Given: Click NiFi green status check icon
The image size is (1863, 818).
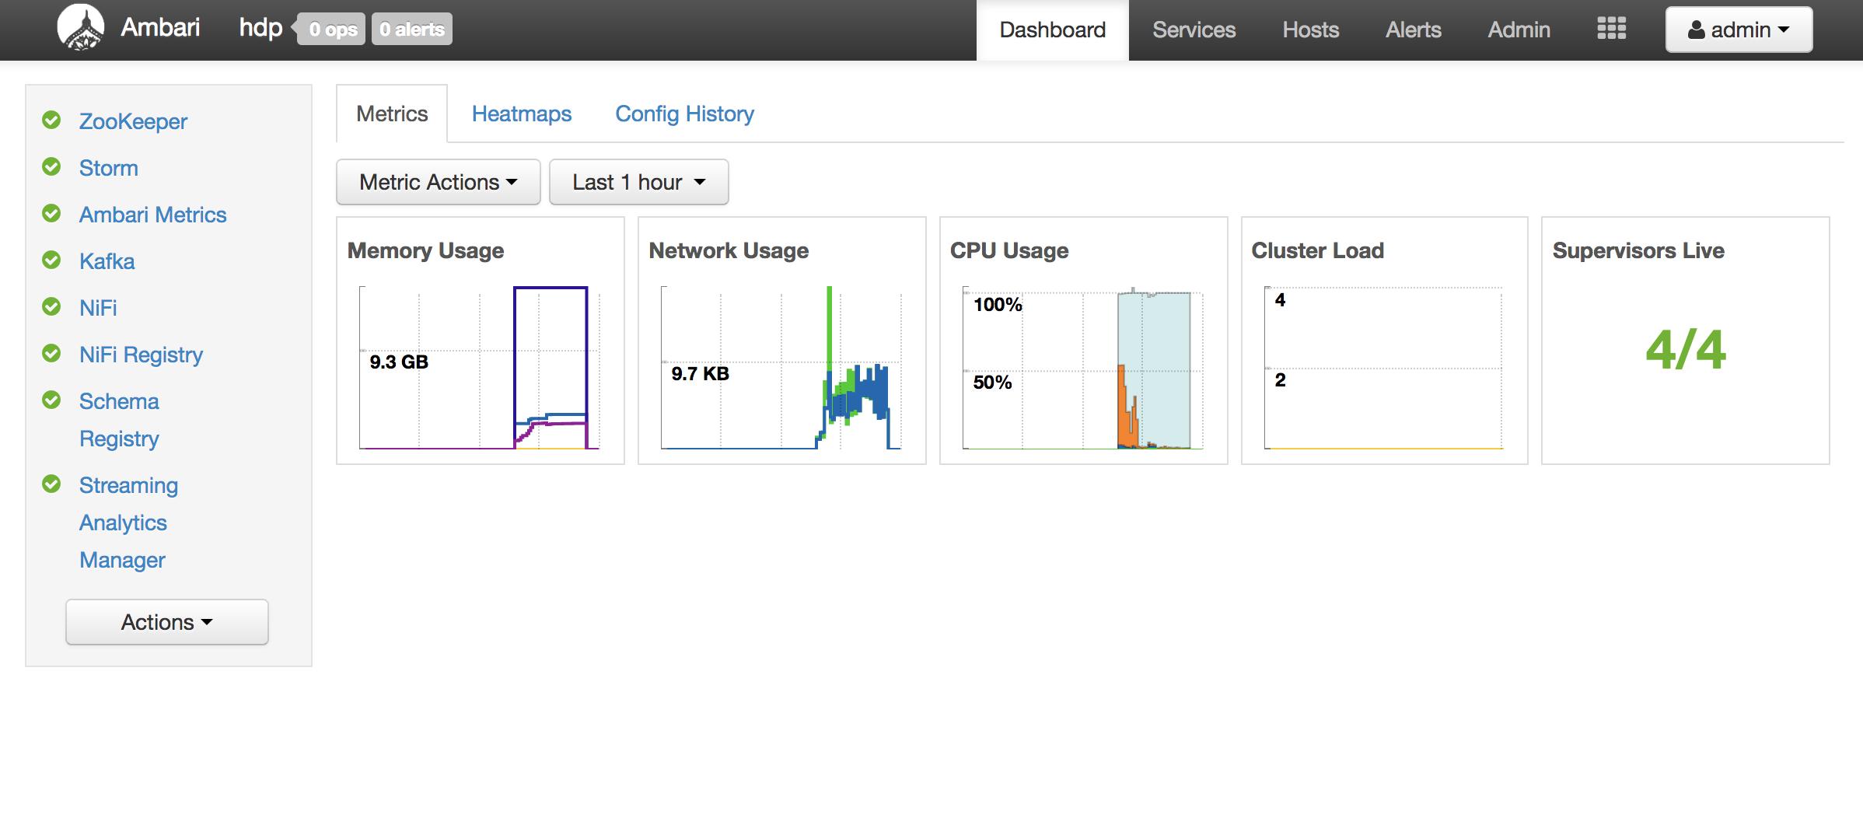Looking at the screenshot, I should pyautogui.click(x=51, y=307).
